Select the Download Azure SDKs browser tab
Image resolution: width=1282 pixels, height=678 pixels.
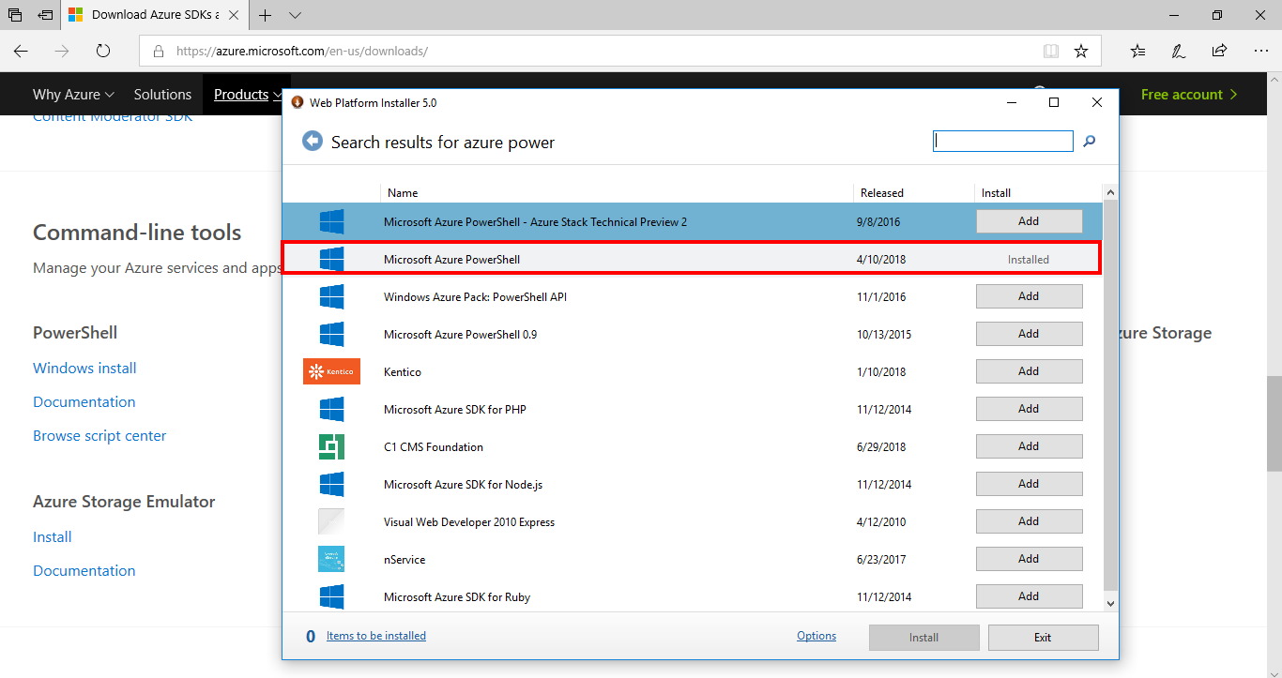pyautogui.click(x=155, y=15)
